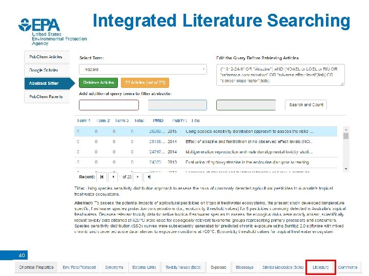This screenshot has width=369, height=276.
Task: Switch to the Bioassays tab
Action: [244, 267]
